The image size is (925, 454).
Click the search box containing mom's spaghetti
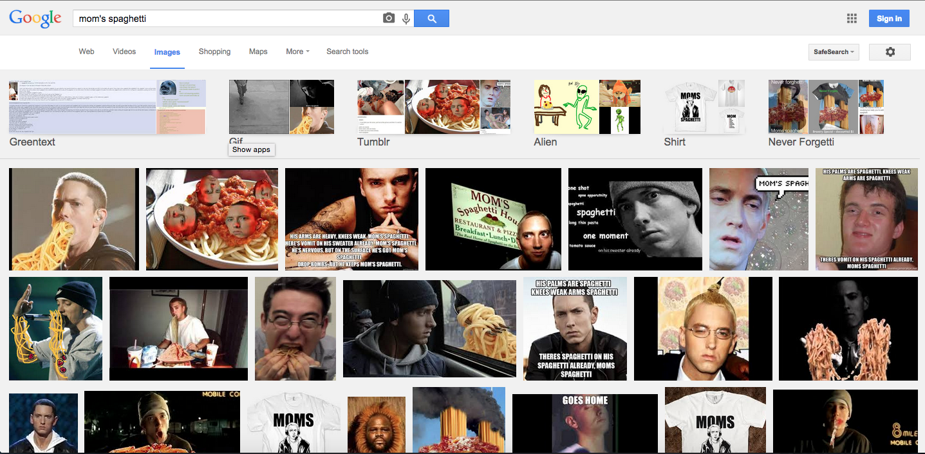[x=225, y=19]
